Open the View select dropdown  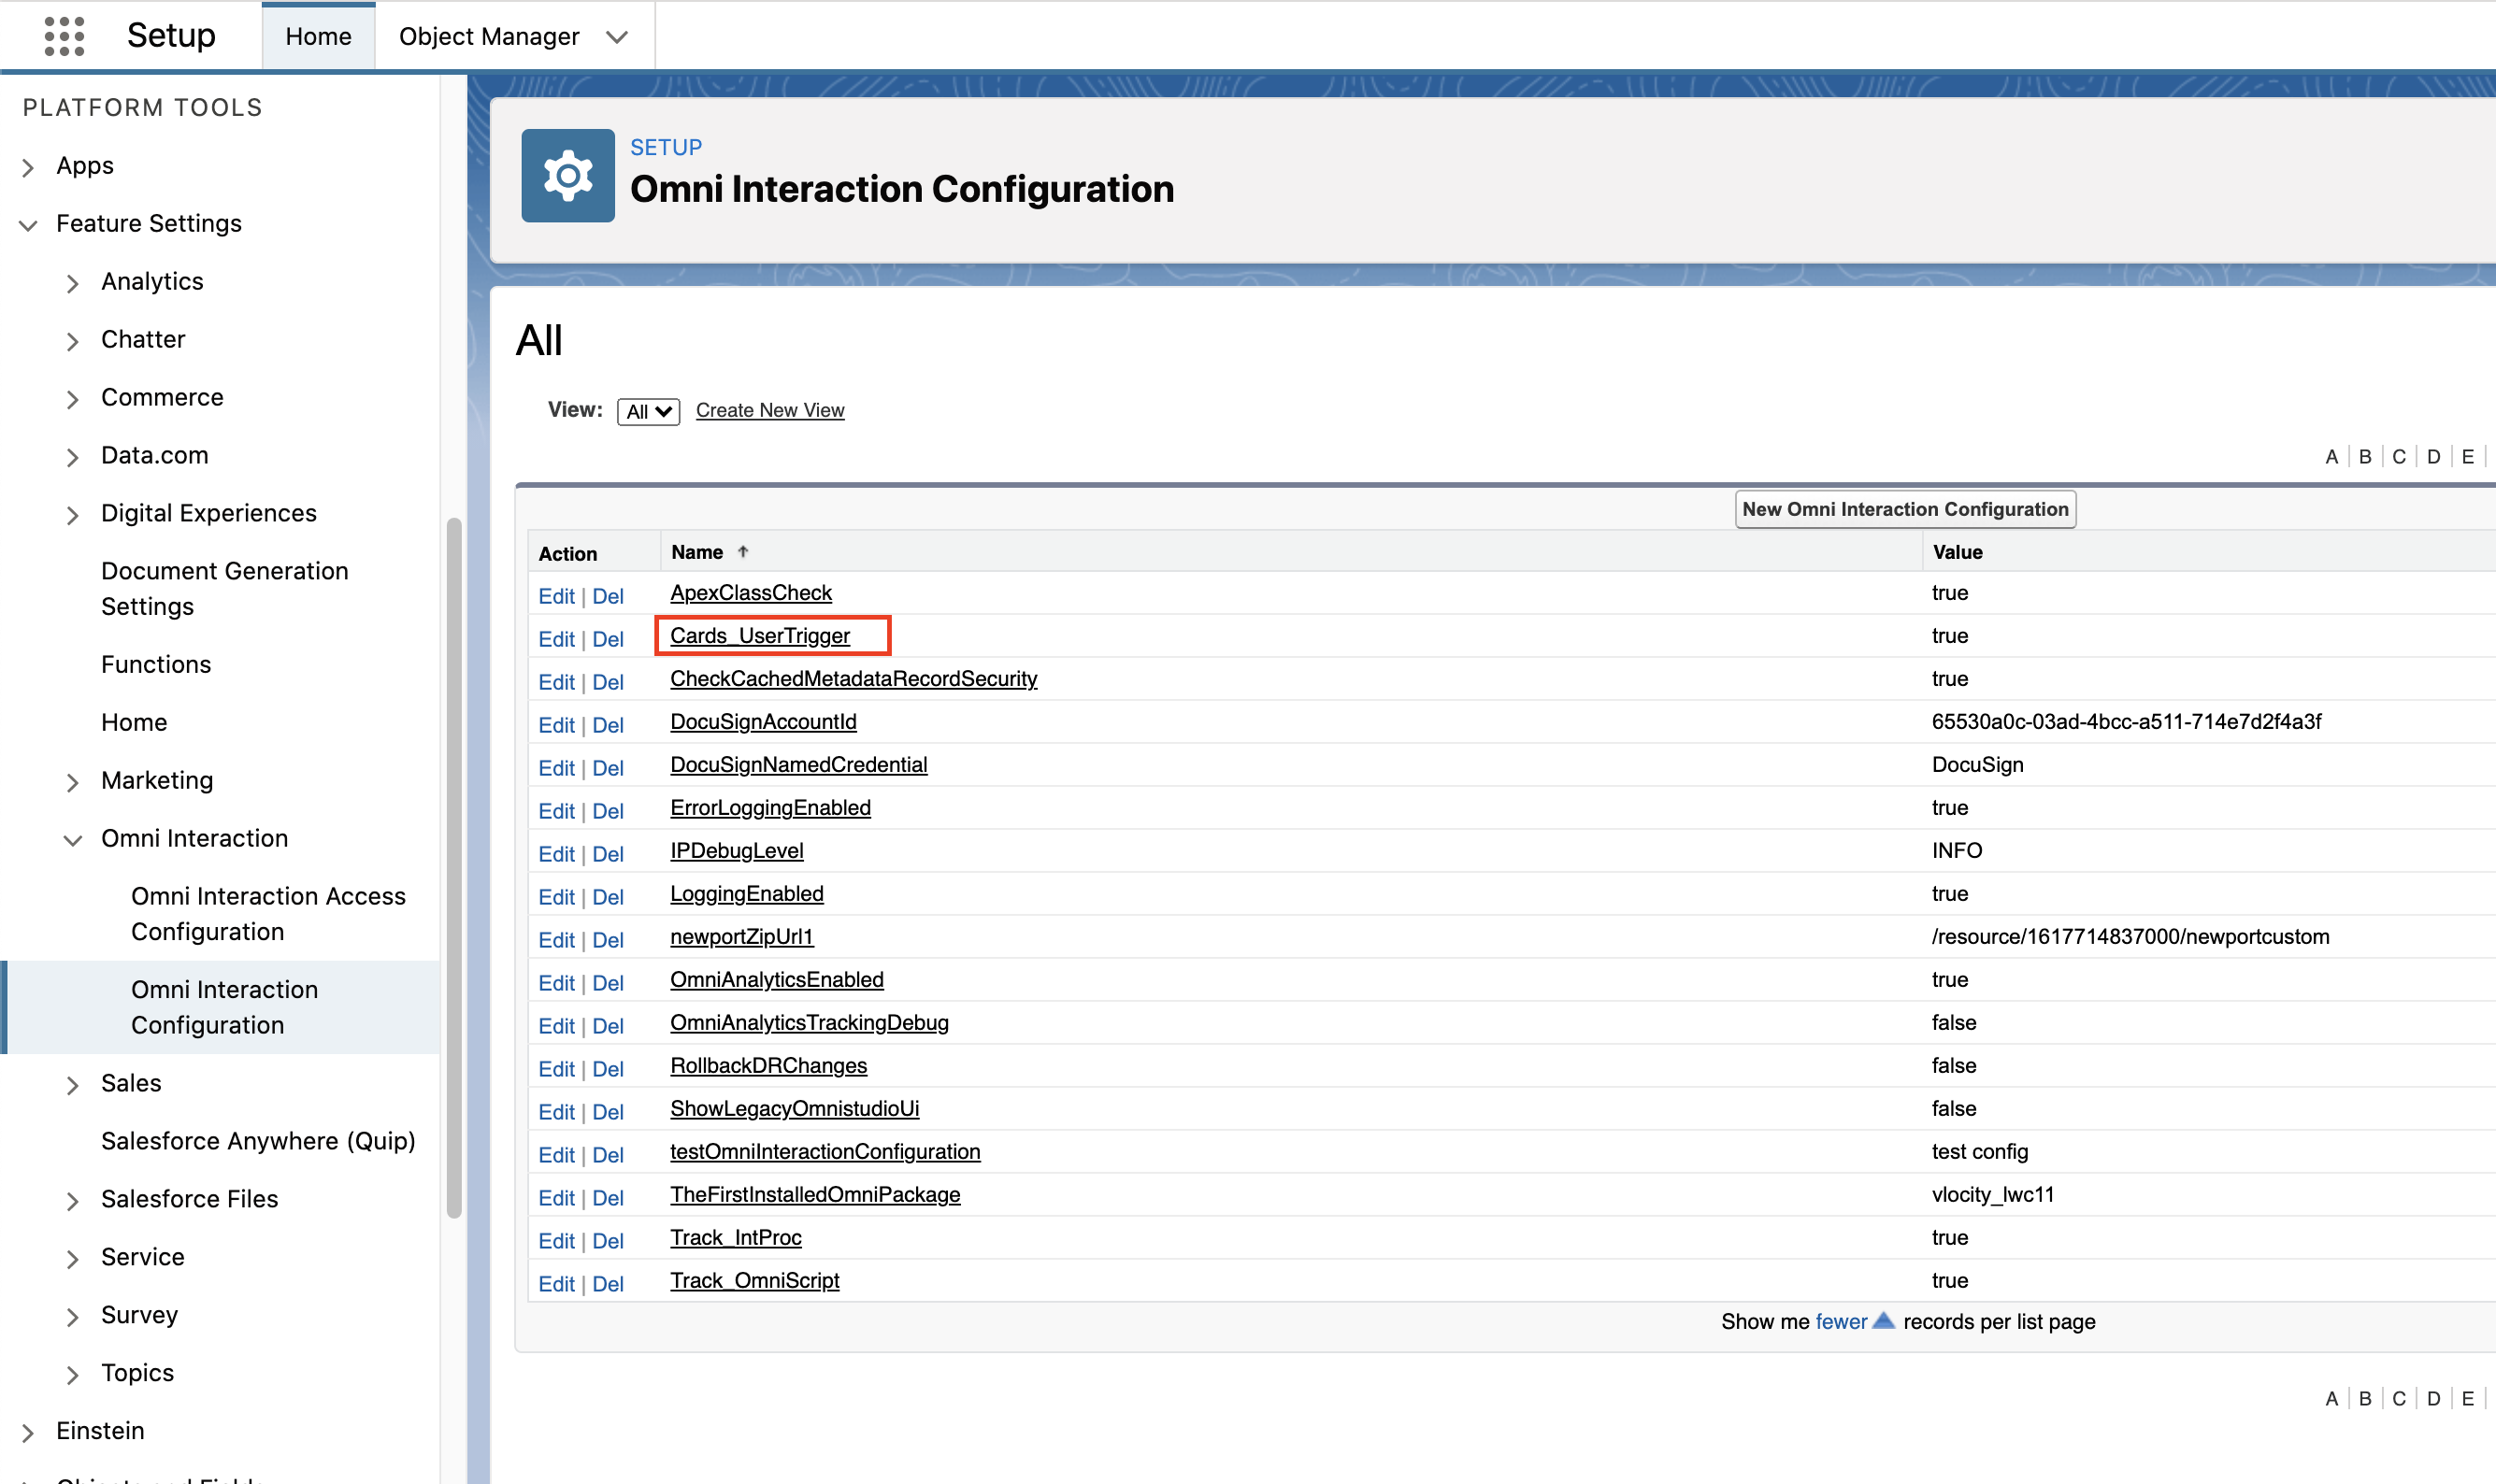point(648,411)
